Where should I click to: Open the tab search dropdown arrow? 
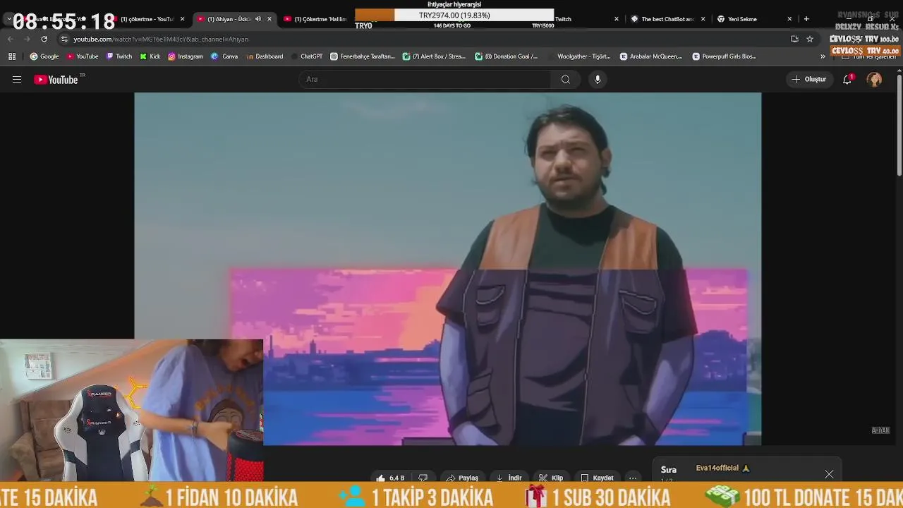click(8, 19)
